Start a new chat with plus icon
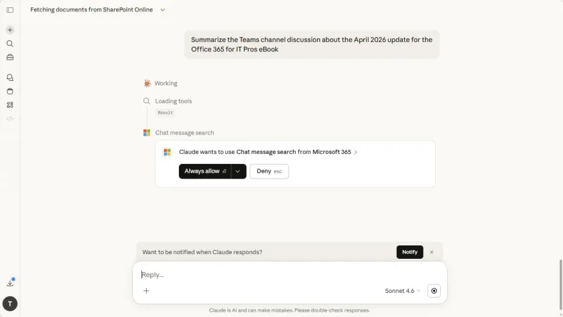This screenshot has height=317, width=563. click(10, 30)
